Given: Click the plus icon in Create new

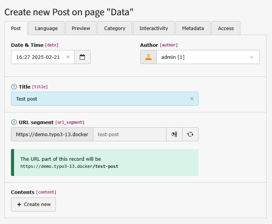Looking at the screenshot, I should [x=19, y=204].
